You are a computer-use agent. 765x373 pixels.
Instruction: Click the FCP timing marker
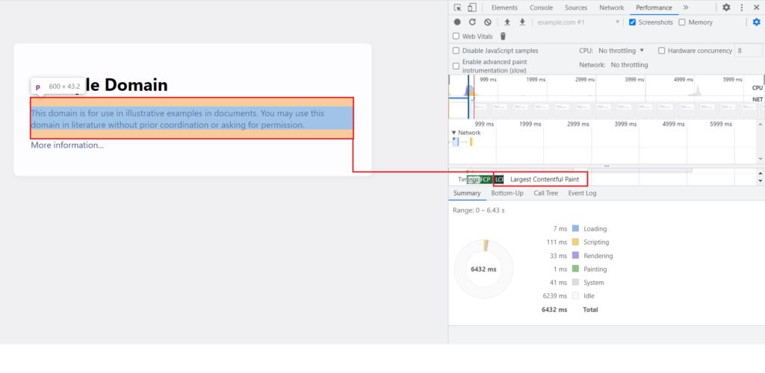pyautogui.click(x=486, y=179)
